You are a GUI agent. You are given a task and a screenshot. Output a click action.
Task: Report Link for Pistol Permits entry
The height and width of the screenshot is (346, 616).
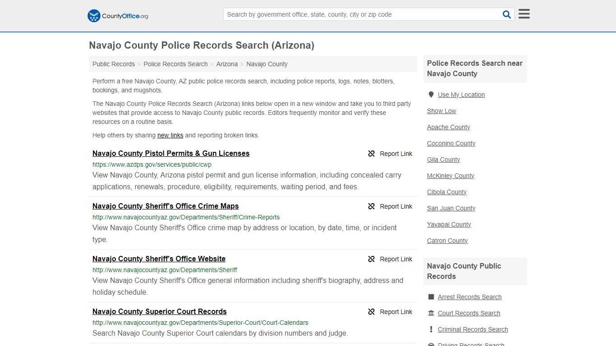tap(396, 154)
